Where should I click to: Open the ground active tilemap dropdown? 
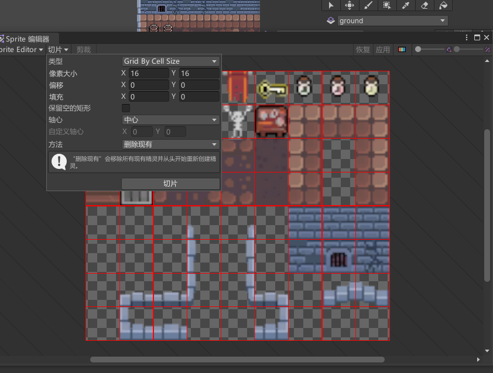pos(392,20)
